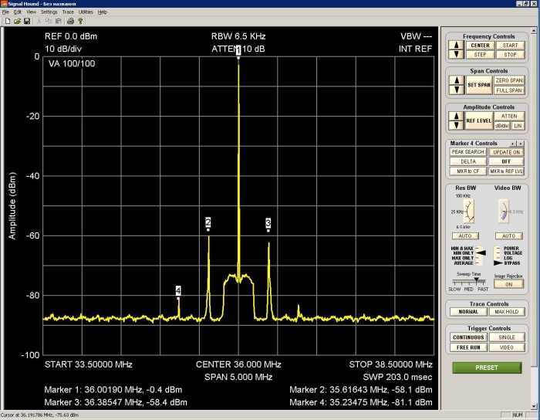Set trace mode to MAX HOLD

[506, 312]
